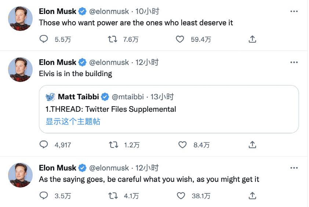Reply to the 'be careful what you wish' tweet
This screenshot has width=309, height=207.
pyautogui.click(x=44, y=196)
